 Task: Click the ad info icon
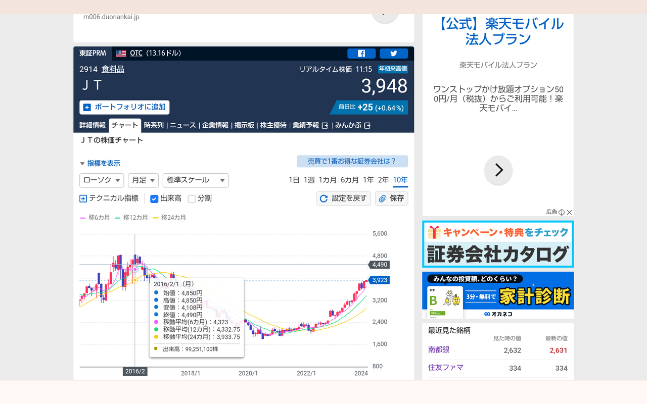point(562,212)
